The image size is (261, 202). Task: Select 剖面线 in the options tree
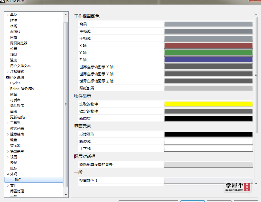[x=15, y=32]
